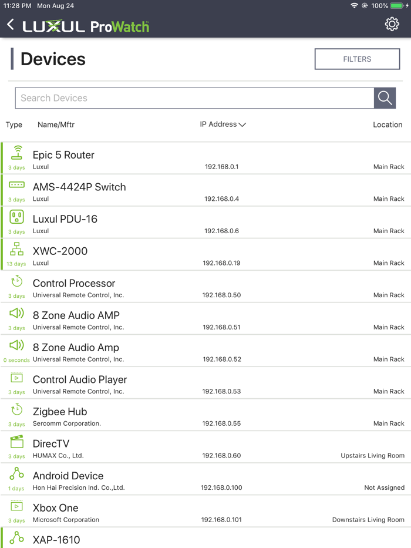Open the 8 Zone Audio Amp at 192.168.0.52

click(206, 351)
